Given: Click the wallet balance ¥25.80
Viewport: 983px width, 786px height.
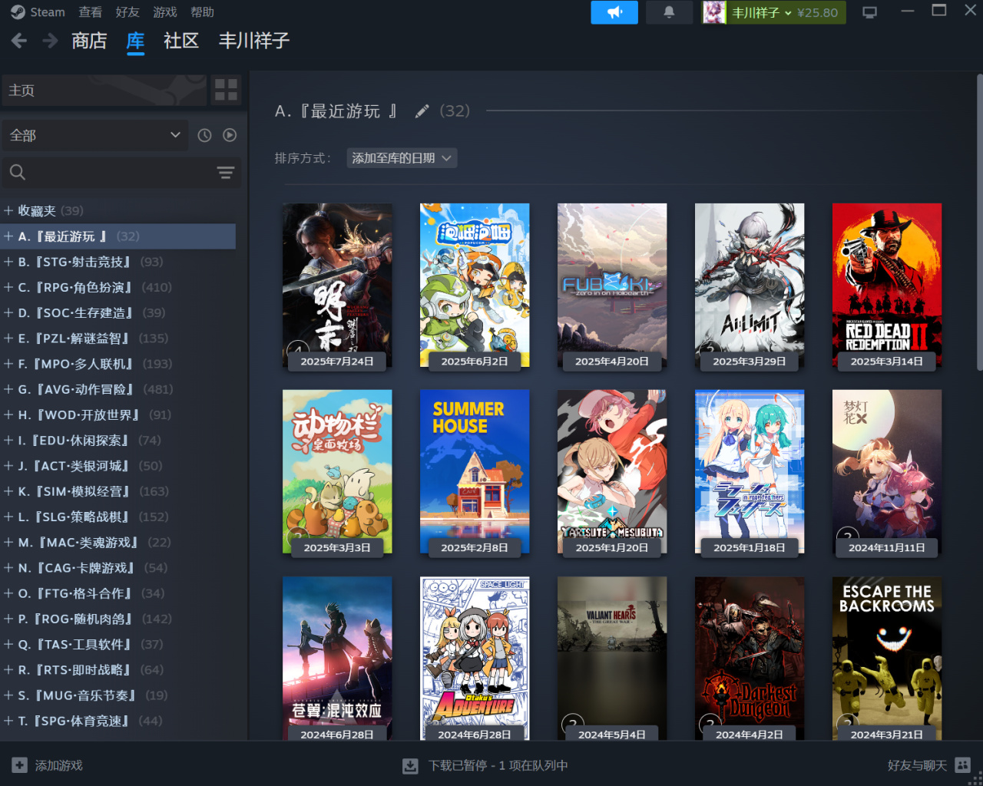Looking at the screenshot, I should [817, 12].
